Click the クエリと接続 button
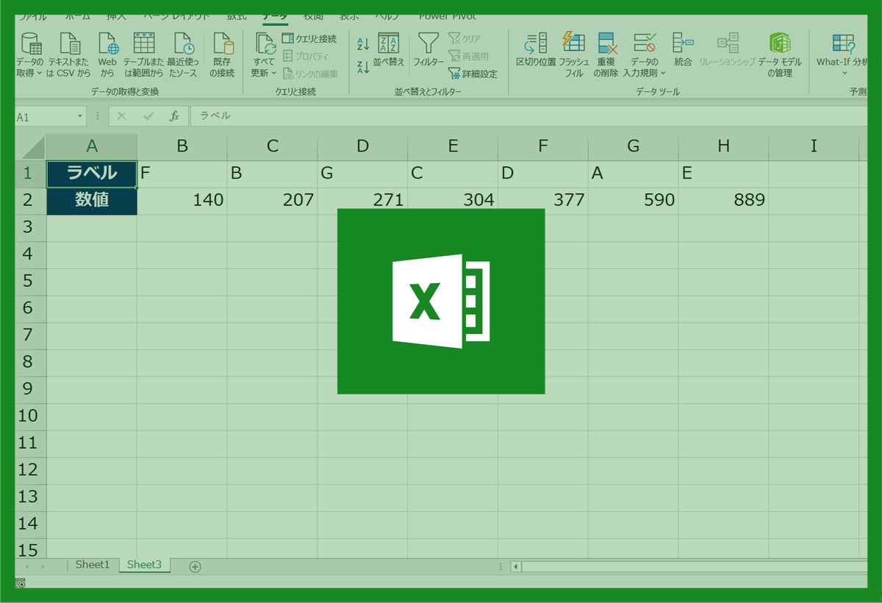The height and width of the screenshot is (603, 882). (309, 38)
